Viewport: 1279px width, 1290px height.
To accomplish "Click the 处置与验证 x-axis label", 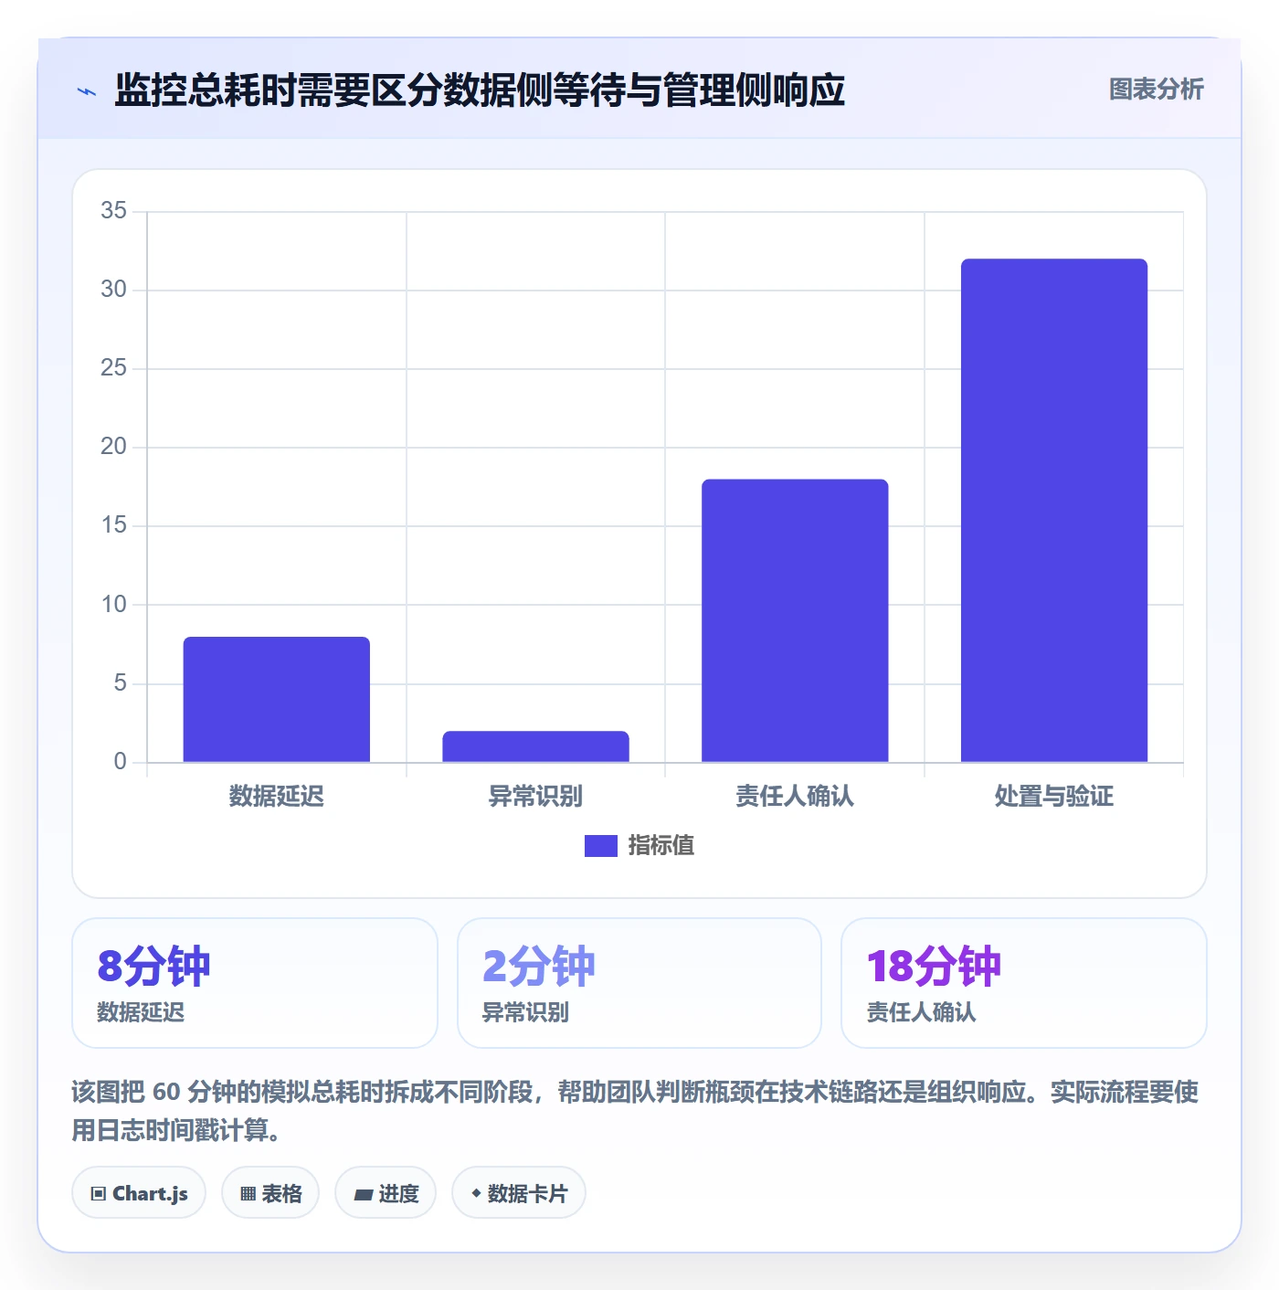I will [1054, 796].
